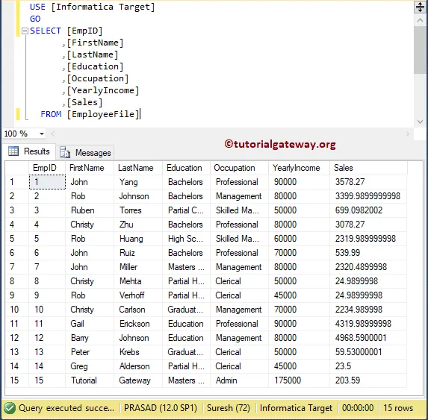The height and width of the screenshot is (420, 428).
Task: Select the FirstName column header
Action: [90, 168]
